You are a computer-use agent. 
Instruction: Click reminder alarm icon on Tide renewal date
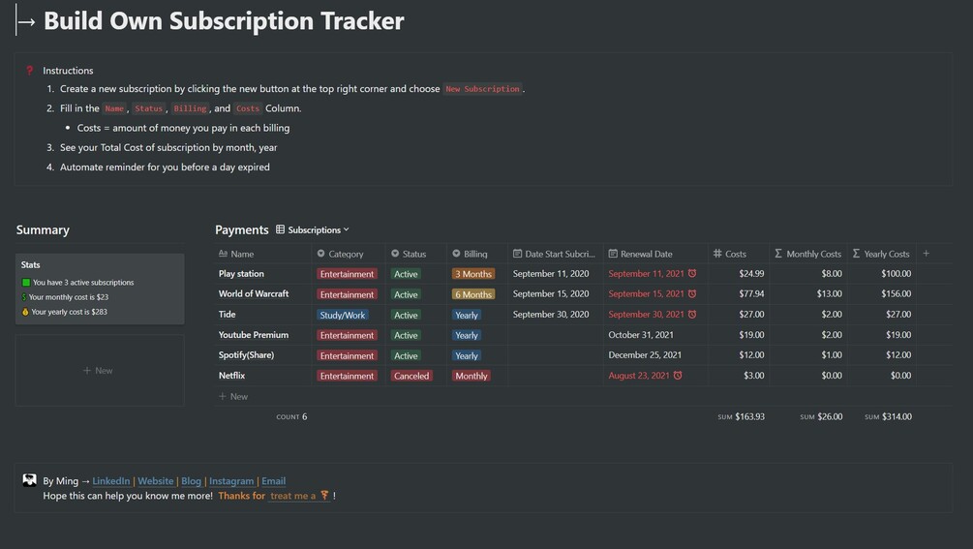(692, 315)
